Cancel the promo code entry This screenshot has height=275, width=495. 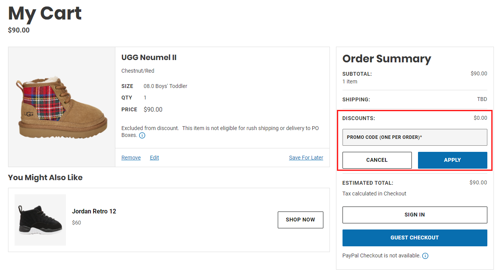tap(377, 160)
